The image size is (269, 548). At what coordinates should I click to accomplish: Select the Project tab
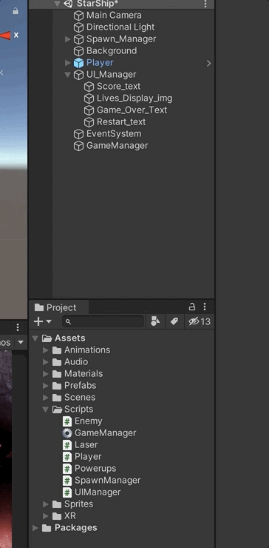[59, 307]
